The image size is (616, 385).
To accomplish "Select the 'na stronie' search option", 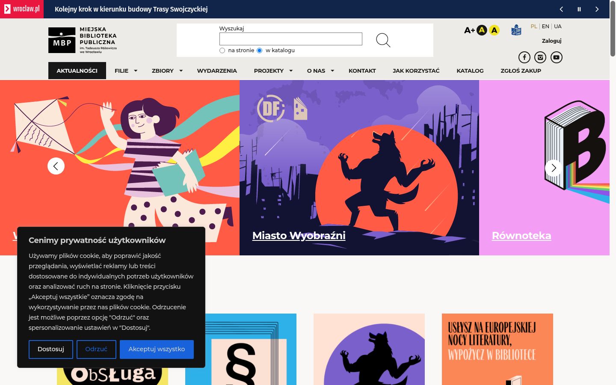I will coord(222,50).
